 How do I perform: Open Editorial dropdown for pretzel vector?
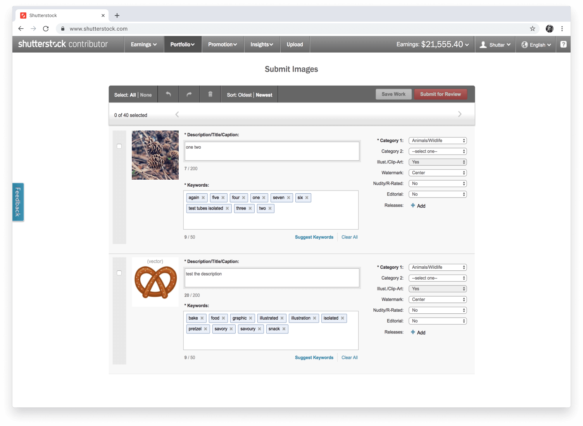coord(438,321)
